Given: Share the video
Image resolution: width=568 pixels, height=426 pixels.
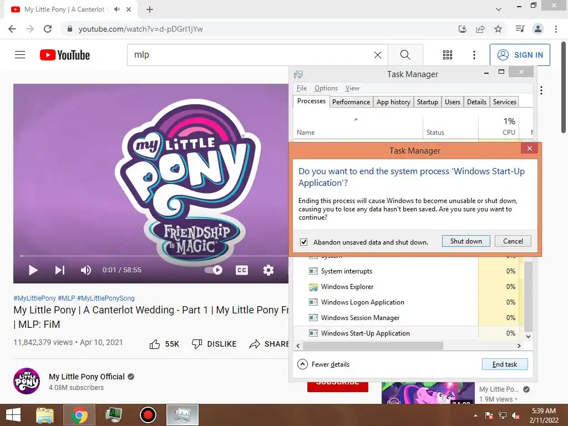Looking at the screenshot, I should 269,344.
